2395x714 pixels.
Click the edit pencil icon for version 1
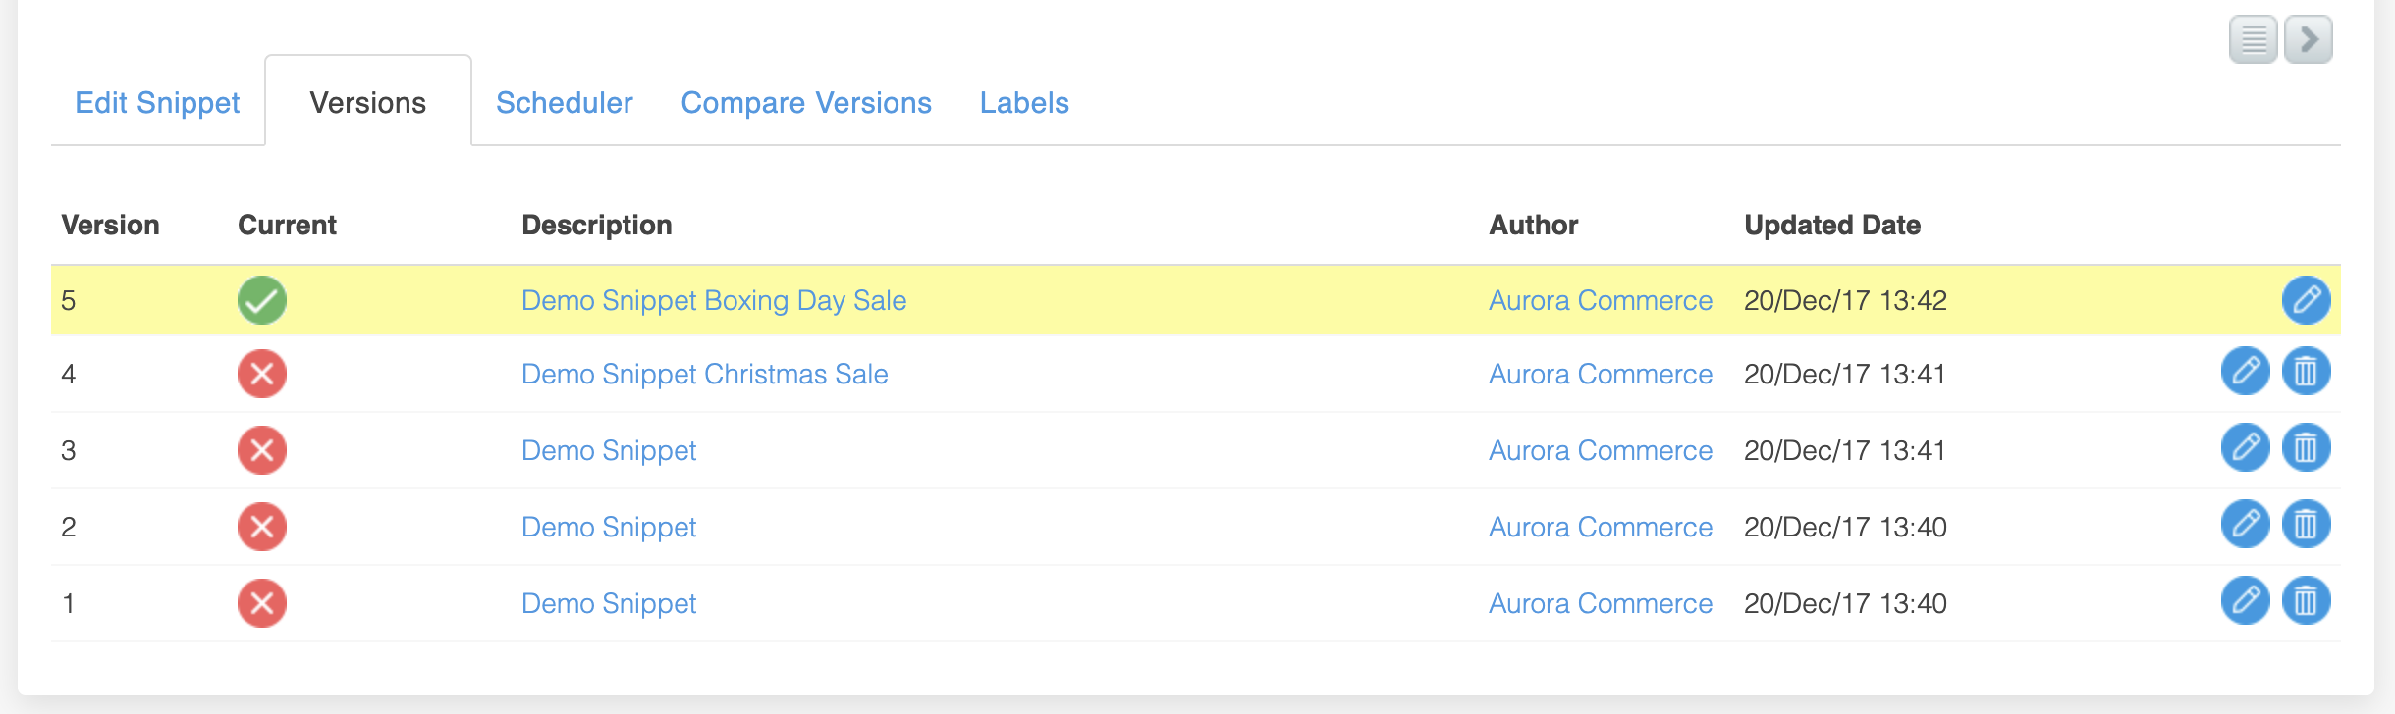[x=2245, y=601]
